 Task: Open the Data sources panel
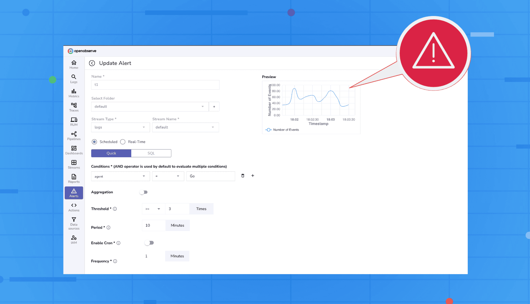tap(74, 223)
